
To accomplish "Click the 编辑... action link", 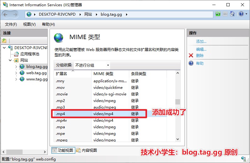I will click(x=201, y=49).
